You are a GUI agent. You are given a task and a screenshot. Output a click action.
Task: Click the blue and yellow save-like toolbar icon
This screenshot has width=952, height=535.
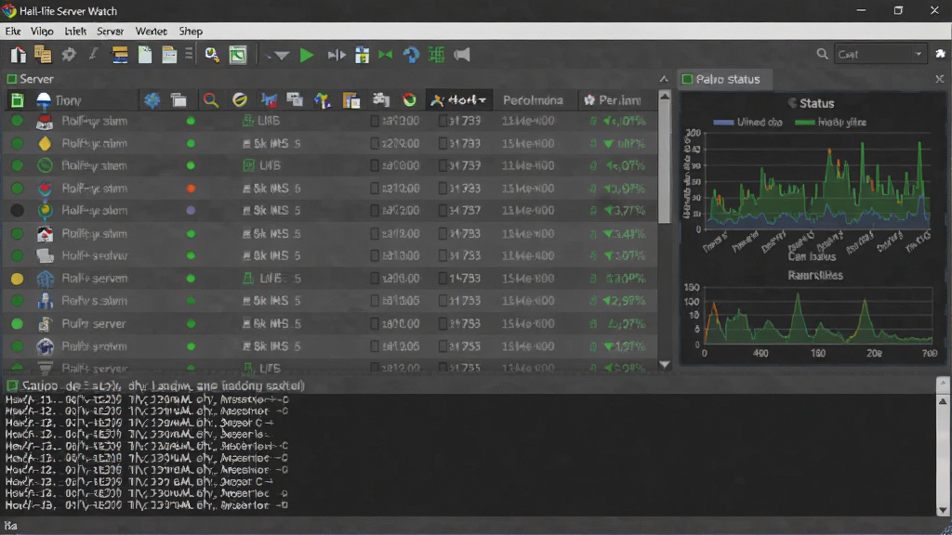point(362,55)
